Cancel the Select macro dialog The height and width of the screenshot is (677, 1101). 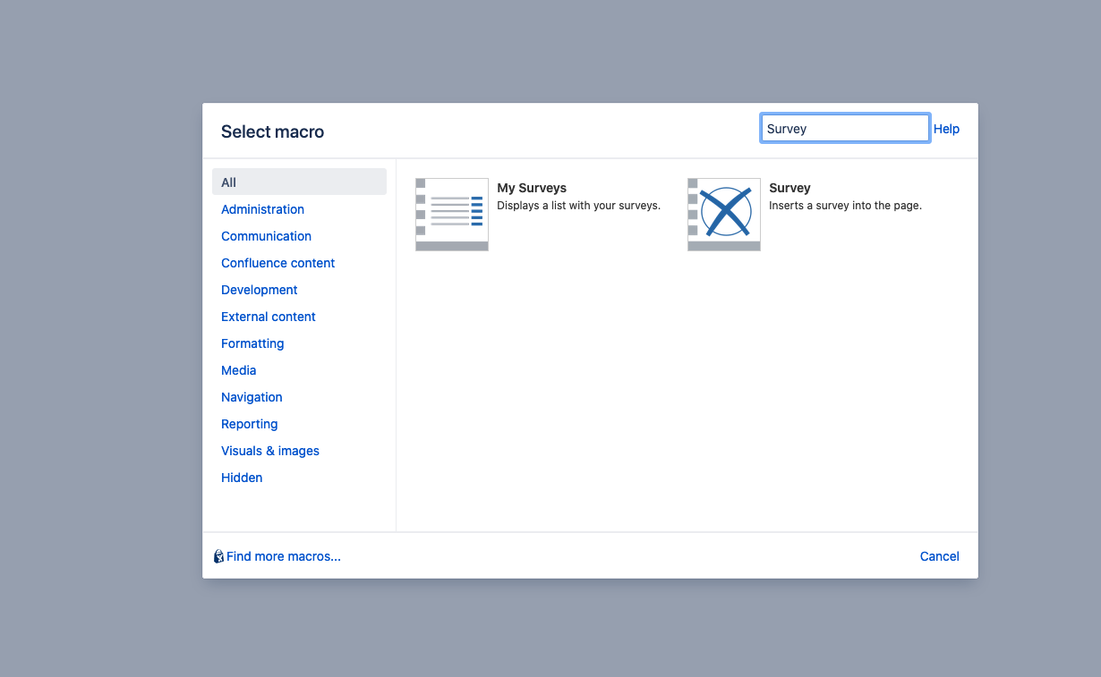coord(939,556)
